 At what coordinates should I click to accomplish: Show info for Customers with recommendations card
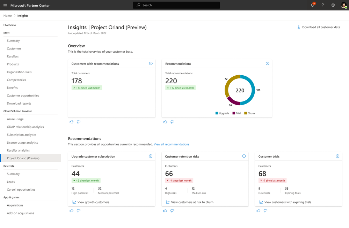pyautogui.click(x=151, y=63)
